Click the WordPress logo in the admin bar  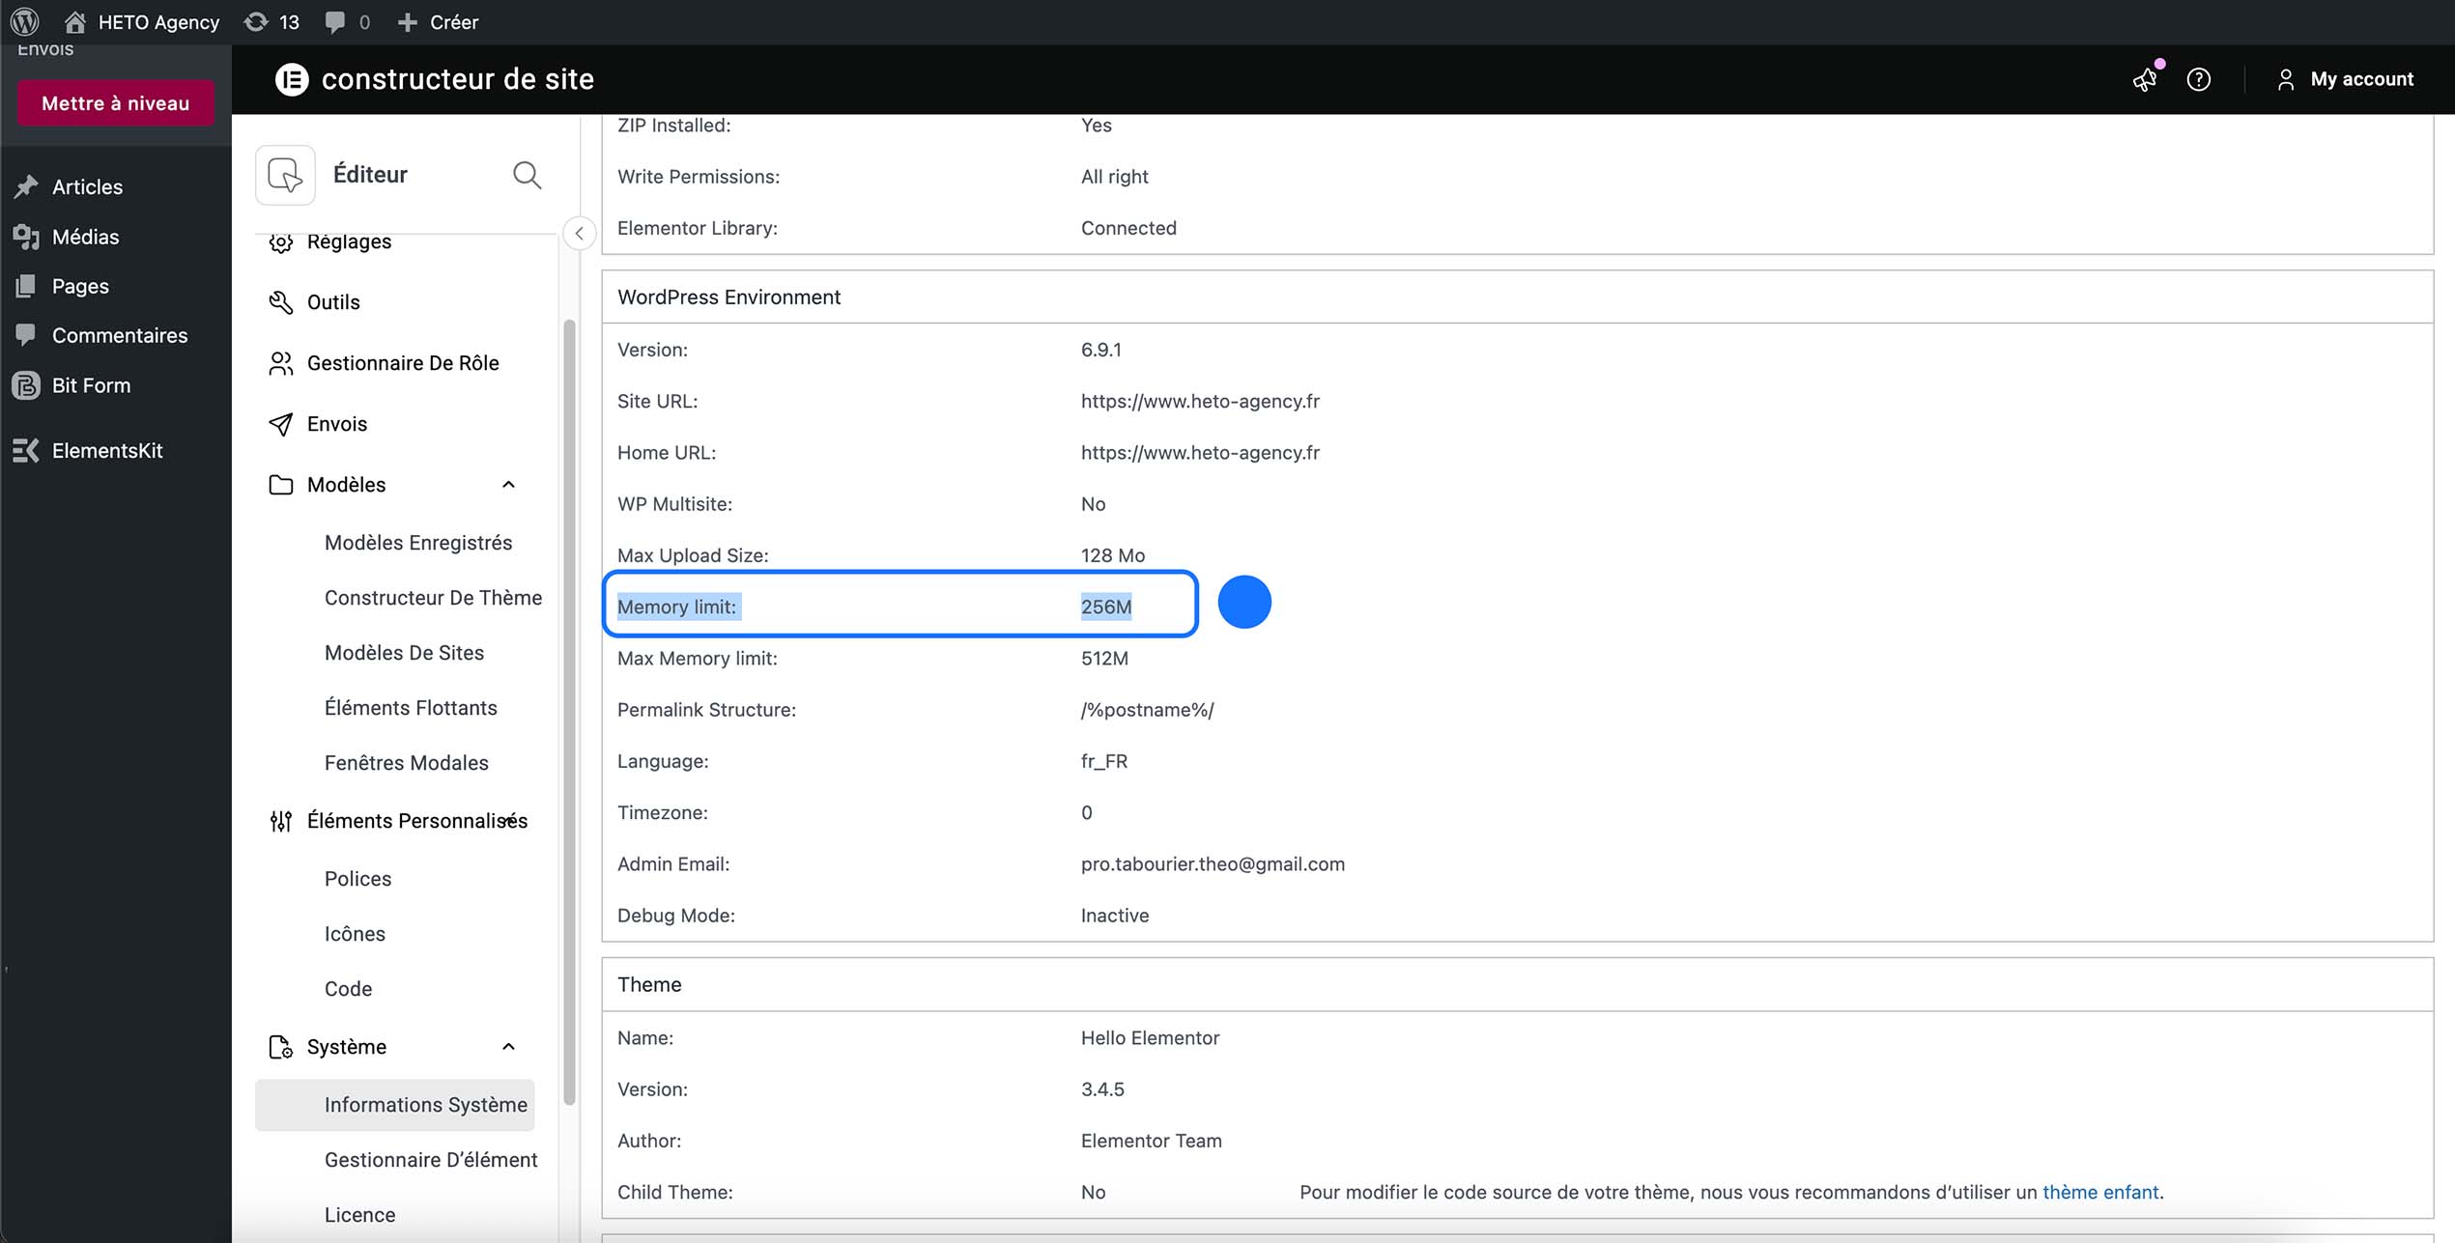pos(24,21)
